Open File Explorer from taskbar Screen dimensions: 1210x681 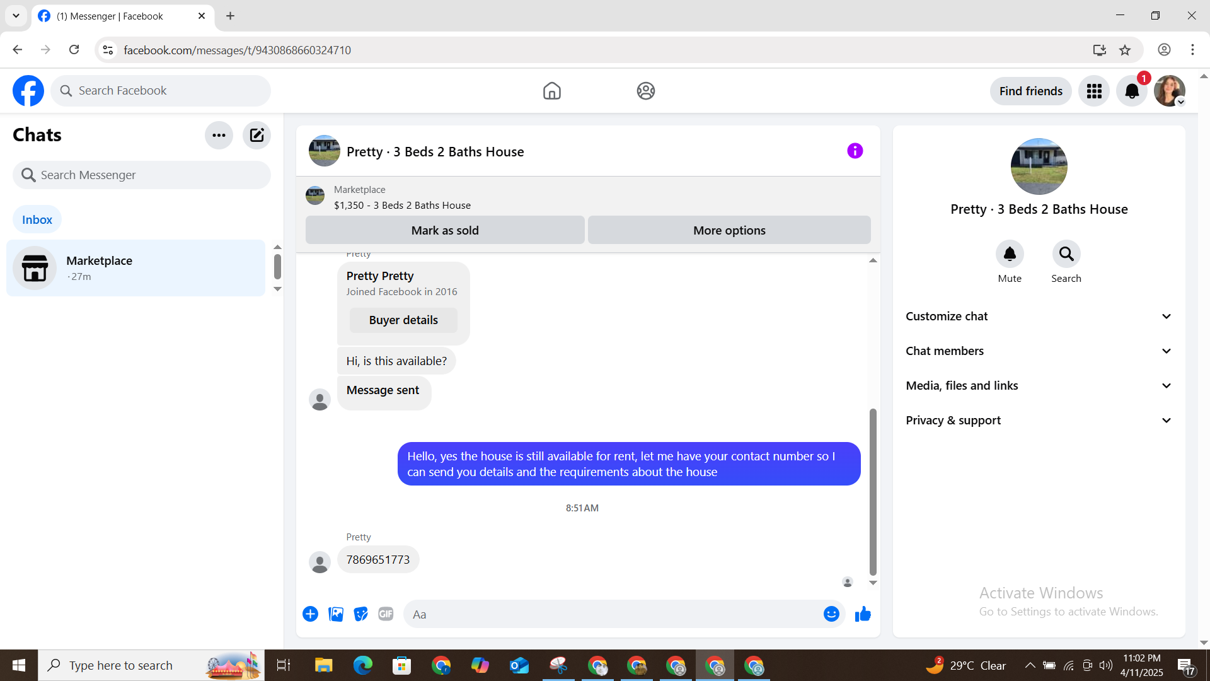pyautogui.click(x=323, y=665)
